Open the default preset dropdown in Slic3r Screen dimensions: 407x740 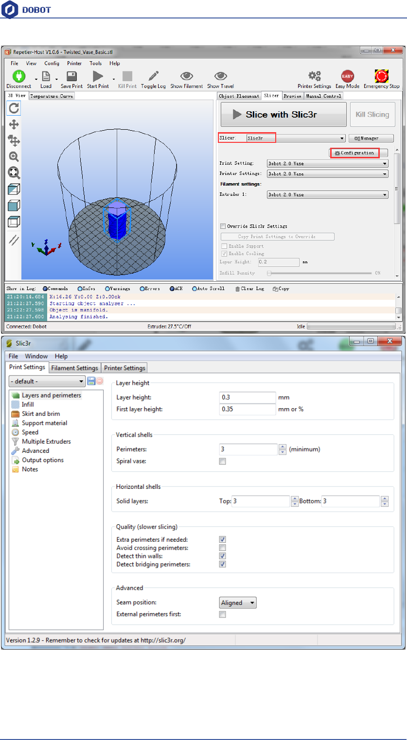[47, 381]
